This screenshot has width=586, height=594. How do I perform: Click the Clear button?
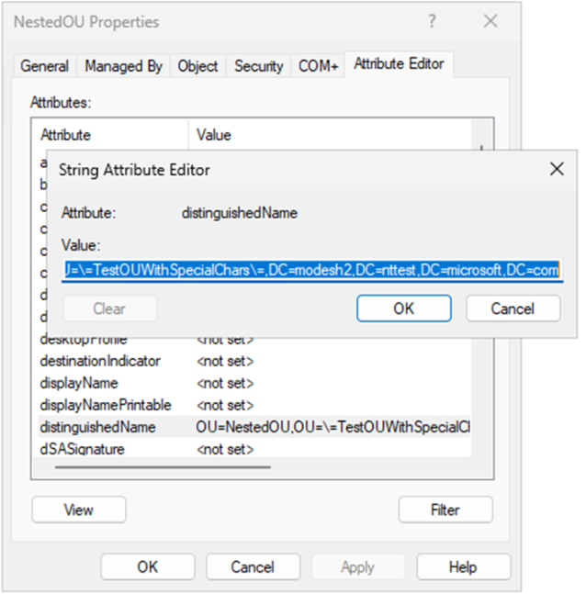click(109, 308)
